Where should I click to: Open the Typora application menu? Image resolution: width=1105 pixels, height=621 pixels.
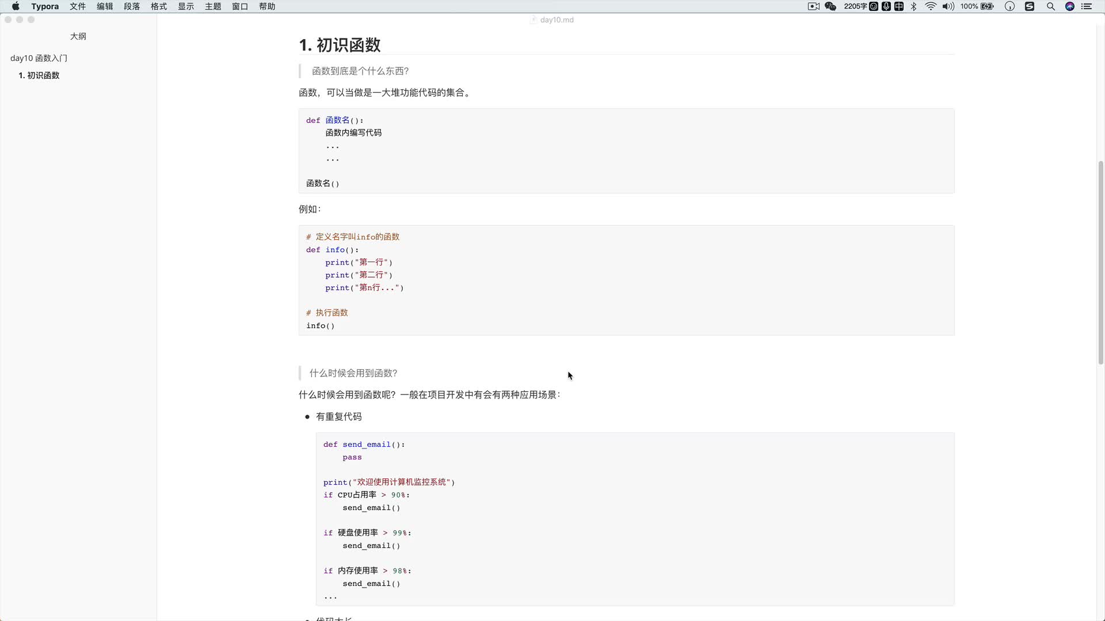coord(45,6)
